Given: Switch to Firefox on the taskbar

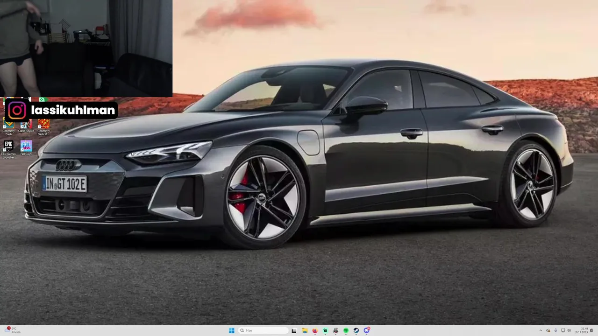Looking at the screenshot, I should (315, 330).
